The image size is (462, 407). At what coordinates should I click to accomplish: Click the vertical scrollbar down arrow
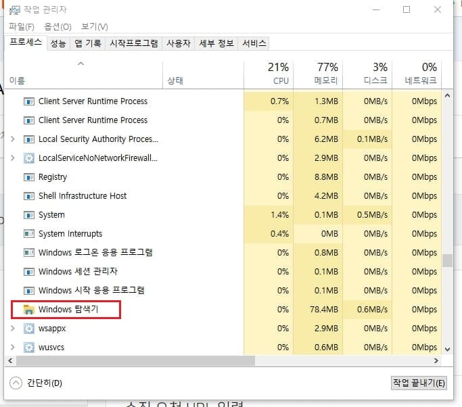[448, 350]
